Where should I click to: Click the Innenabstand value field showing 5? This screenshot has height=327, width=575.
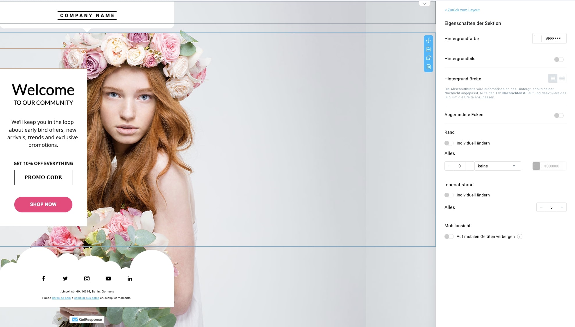[x=551, y=207]
